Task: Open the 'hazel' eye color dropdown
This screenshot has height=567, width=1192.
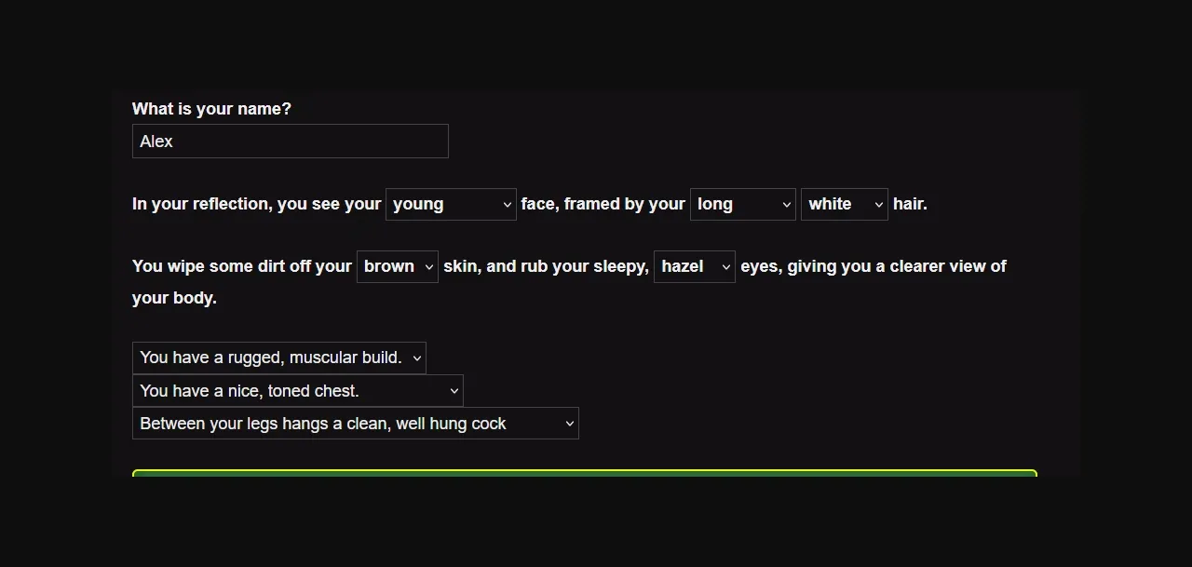Action: point(693,267)
